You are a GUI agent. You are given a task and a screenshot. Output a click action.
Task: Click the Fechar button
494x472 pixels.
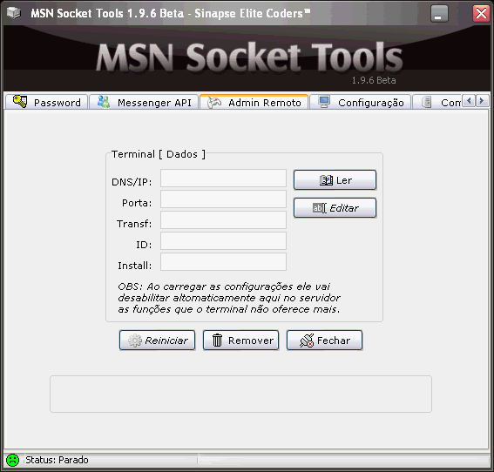[324, 341]
